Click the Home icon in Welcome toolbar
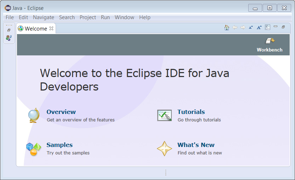This screenshot has height=180, width=295. pos(227,28)
